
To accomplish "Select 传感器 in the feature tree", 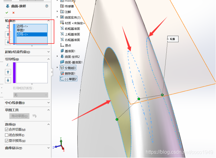I will (69, 6).
